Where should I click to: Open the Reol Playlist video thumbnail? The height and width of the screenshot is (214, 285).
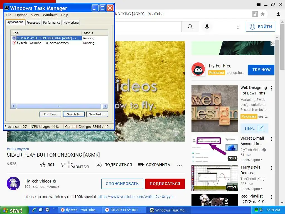(x=215, y=200)
